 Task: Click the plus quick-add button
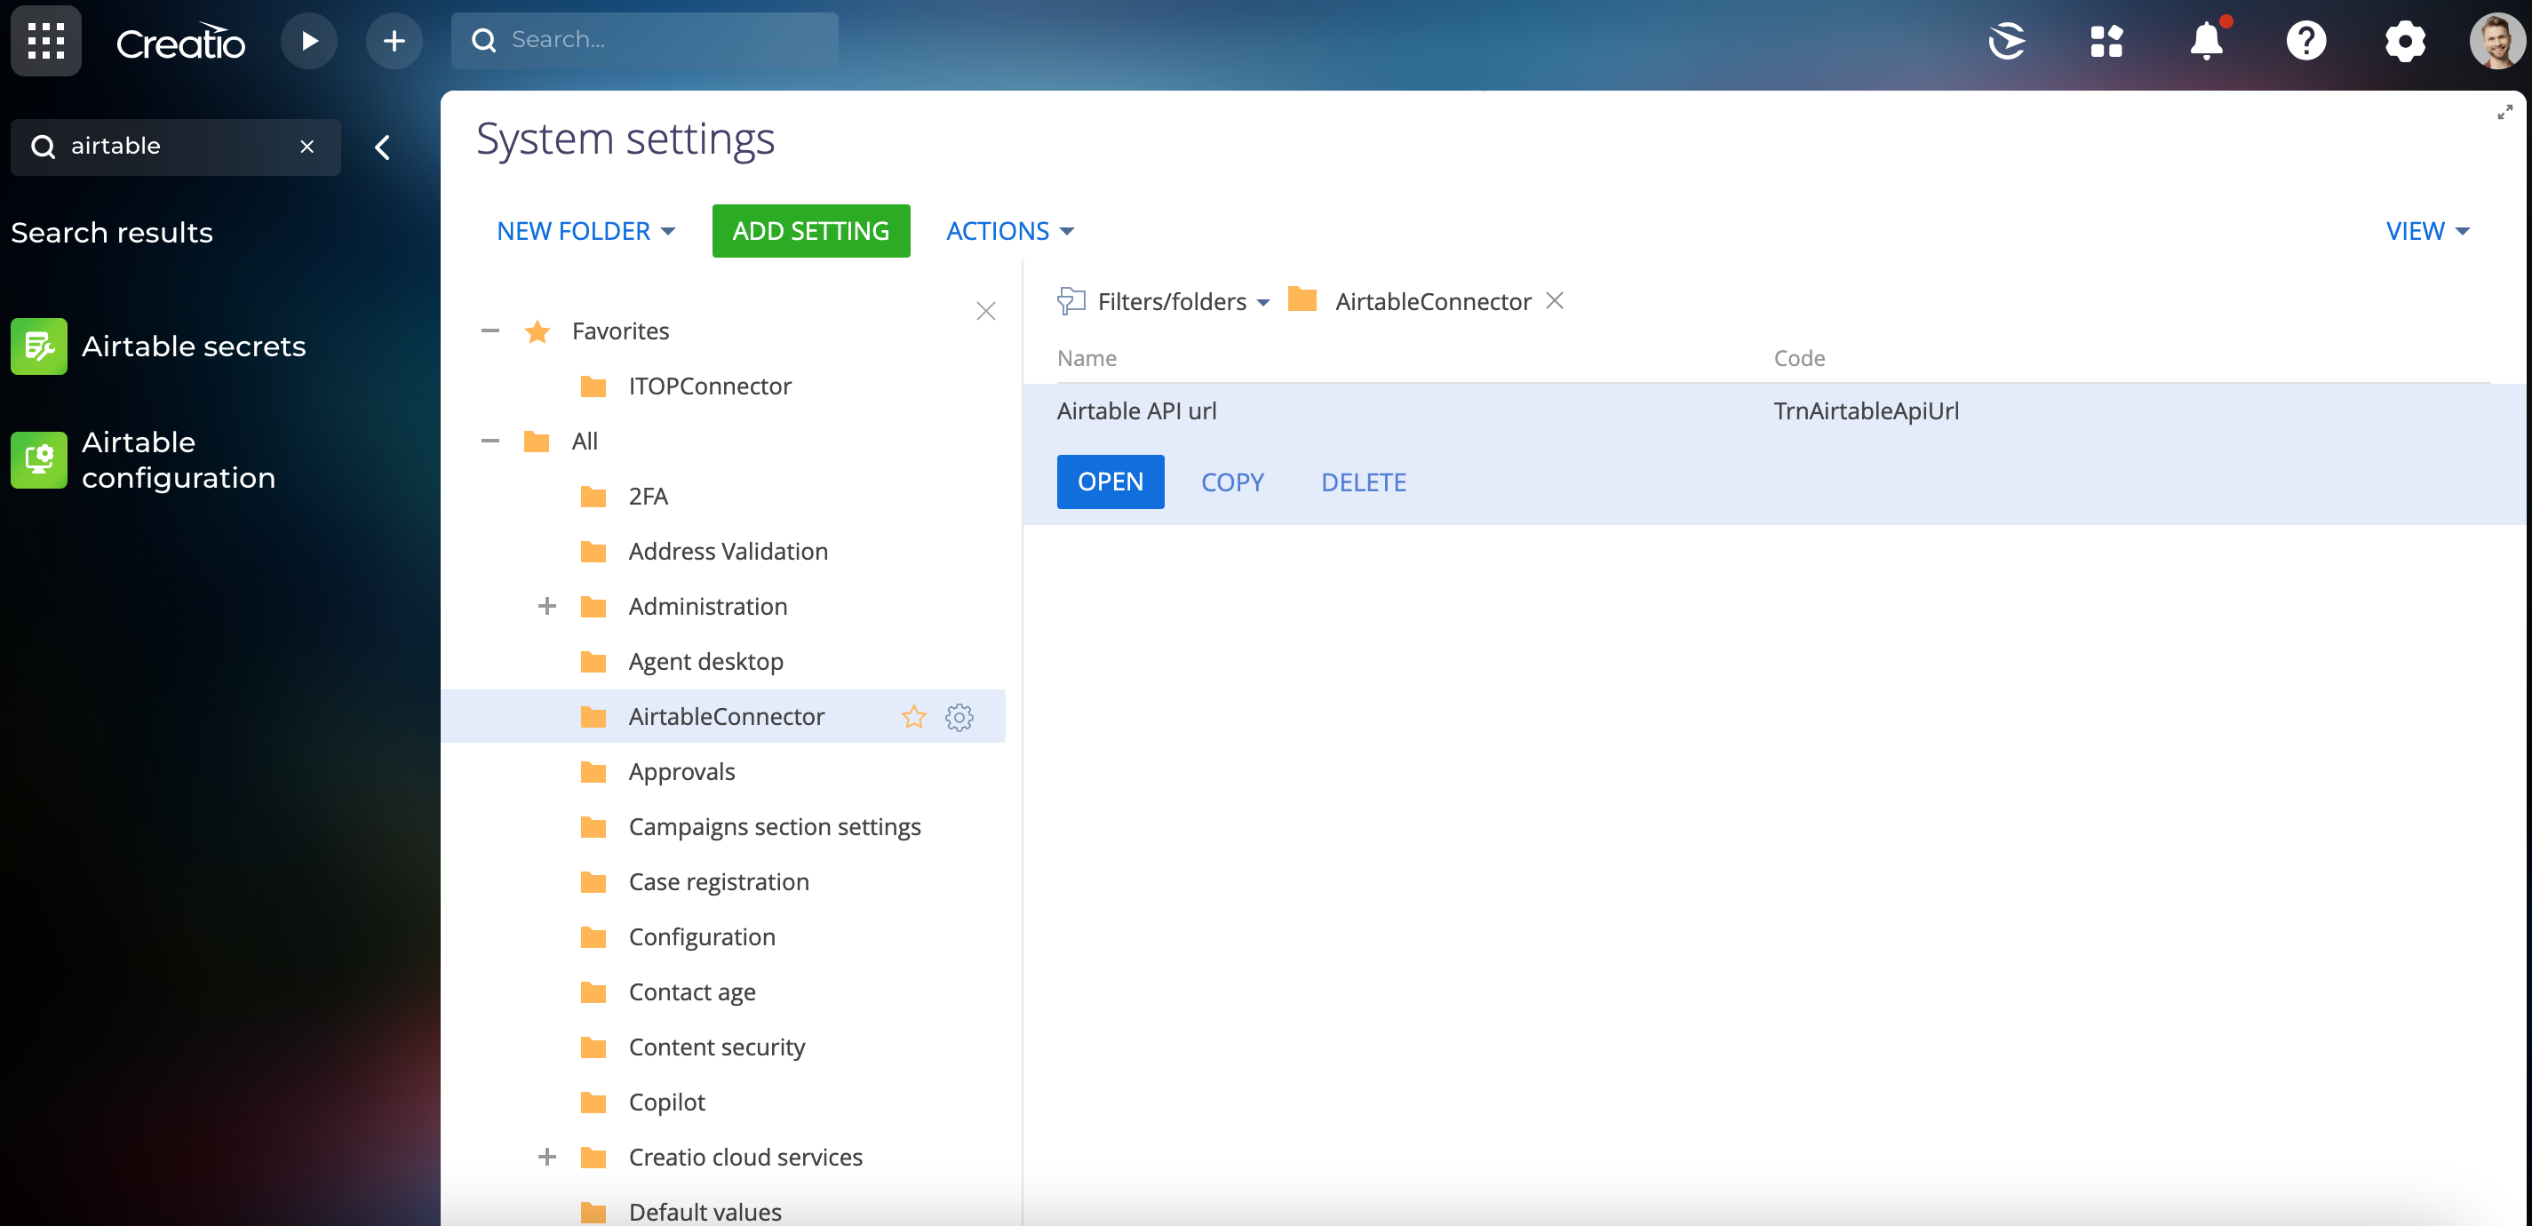[x=394, y=40]
